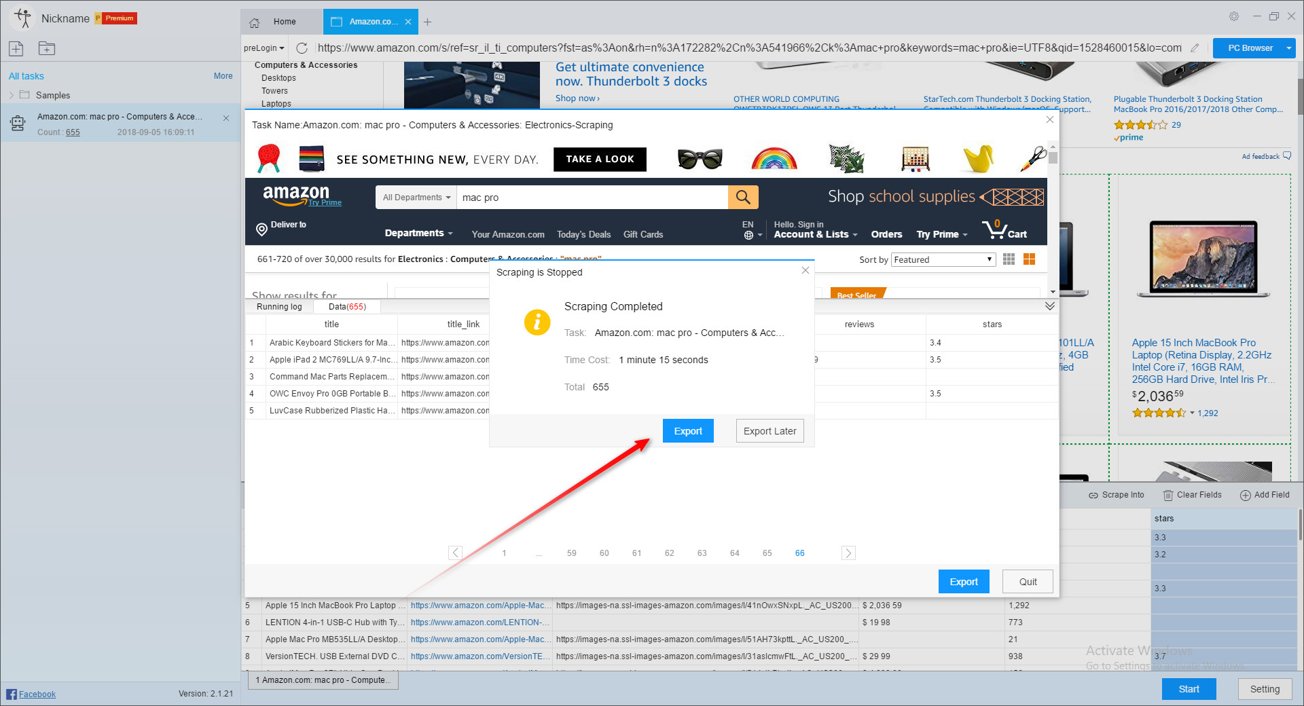Expand the Try Prime dropdown
The image size is (1304, 706).
(x=942, y=234)
